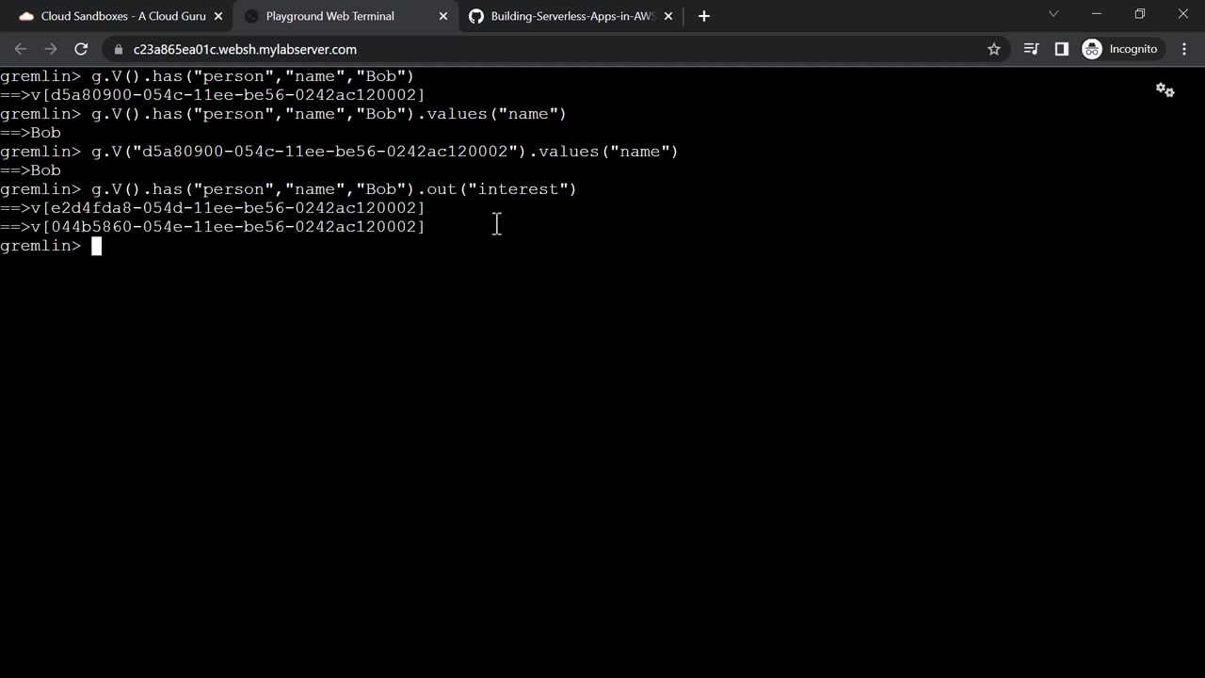Click the Cloud Sandboxes tab cloud favicon
Viewport: 1205px width, 678px height.
click(x=26, y=16)
